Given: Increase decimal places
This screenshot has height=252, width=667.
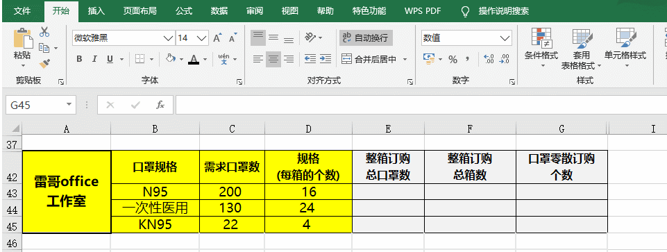Looking at the screenshot, I should click(x=489, y=59).
